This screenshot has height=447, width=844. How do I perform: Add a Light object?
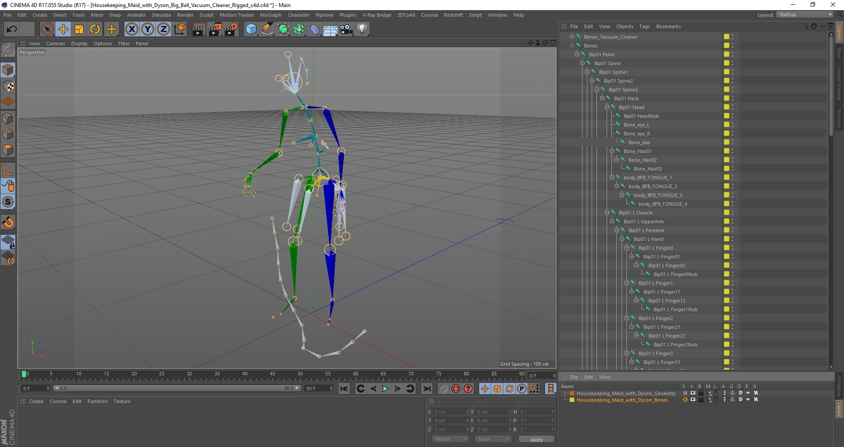pyautogui.click(x=362, y=29)
